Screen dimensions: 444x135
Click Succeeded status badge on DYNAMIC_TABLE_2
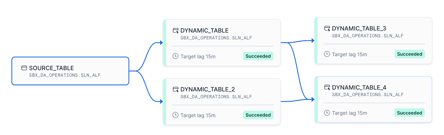pyautogui.click(x=258, y=115)
